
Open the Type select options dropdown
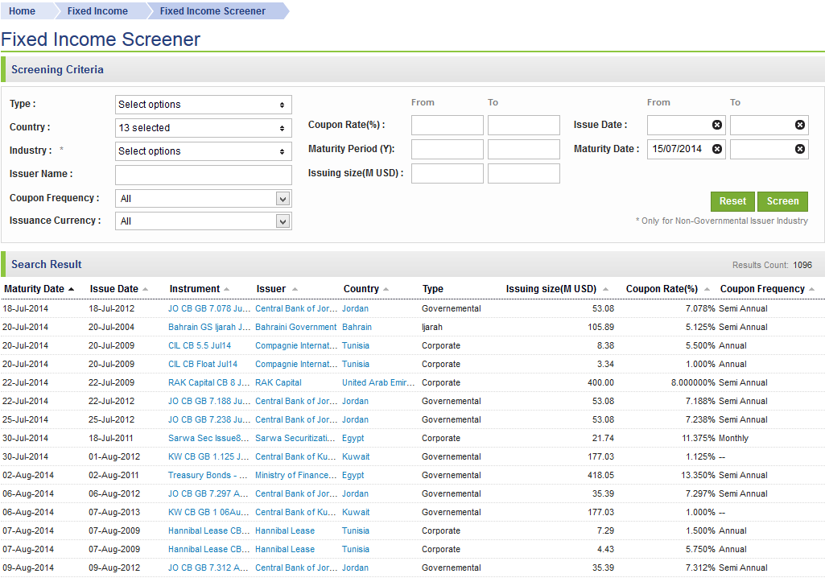203,105
